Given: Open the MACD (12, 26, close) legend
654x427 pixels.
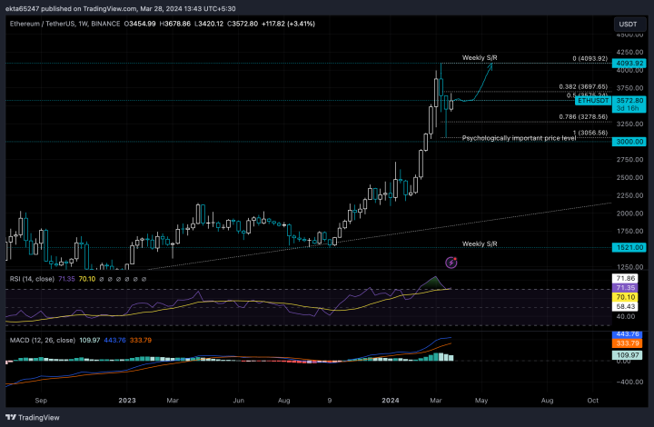Looking at the screenshot, I should click(x=43, y=341).
